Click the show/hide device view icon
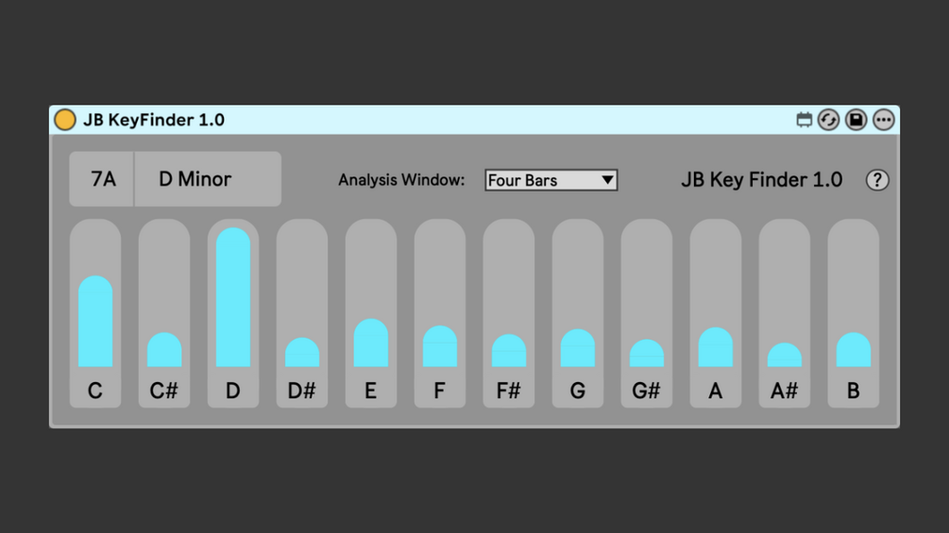Screen dimensions: 949x533 point(804,120)
